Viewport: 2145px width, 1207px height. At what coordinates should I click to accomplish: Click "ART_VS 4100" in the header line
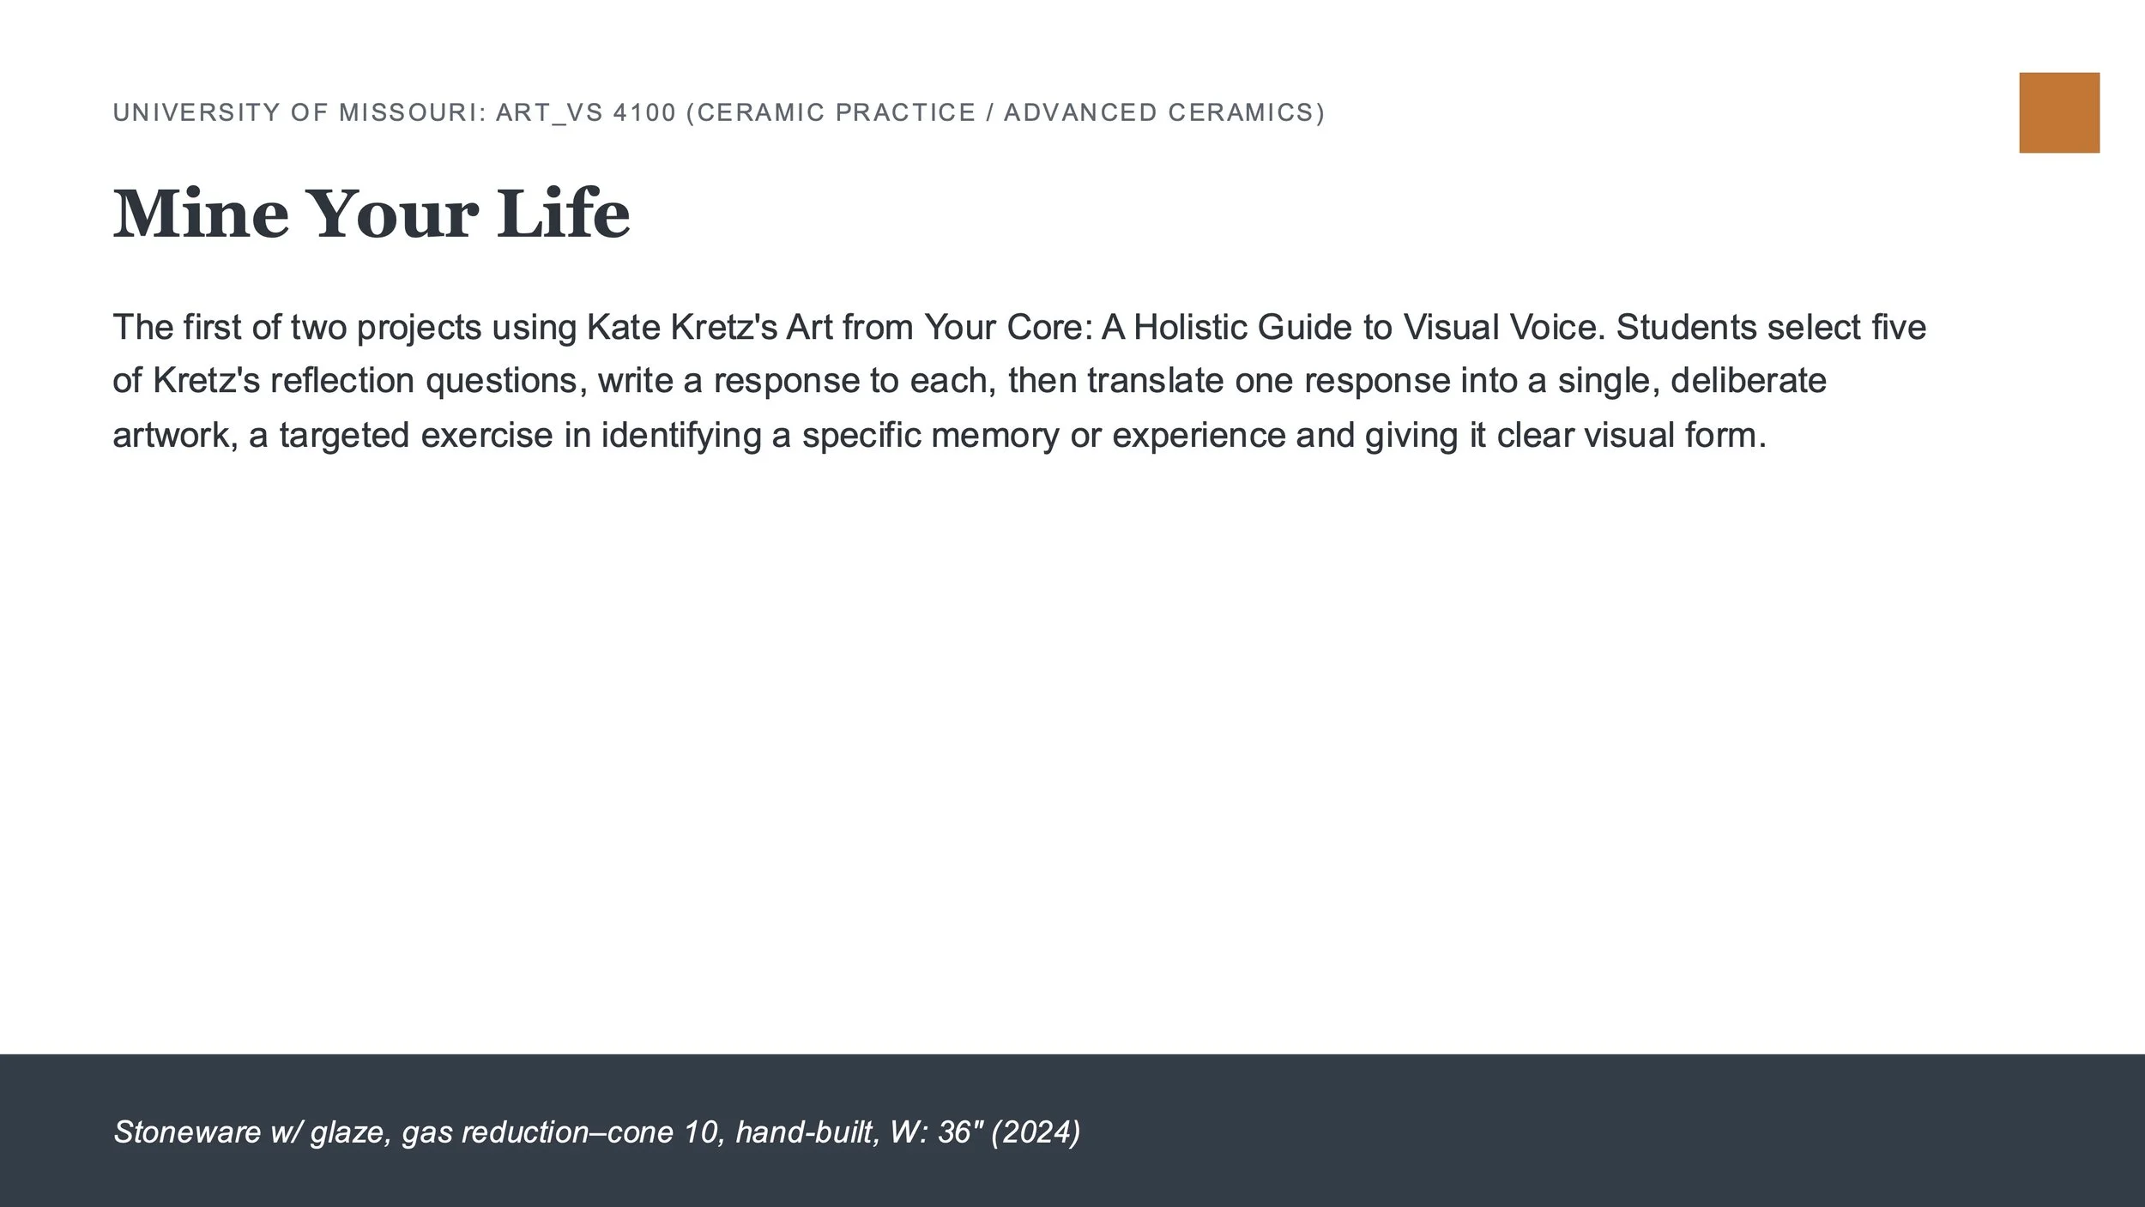(586, 112)
